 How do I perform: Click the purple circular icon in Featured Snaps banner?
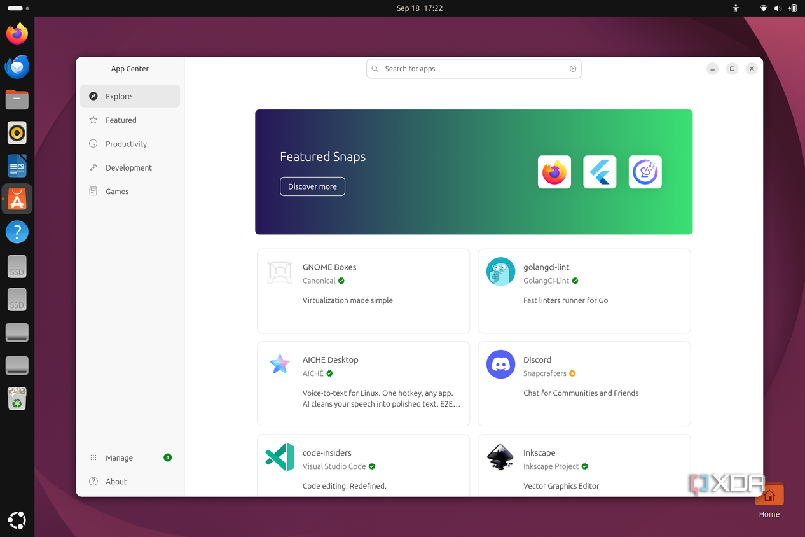tap(645, 172)
